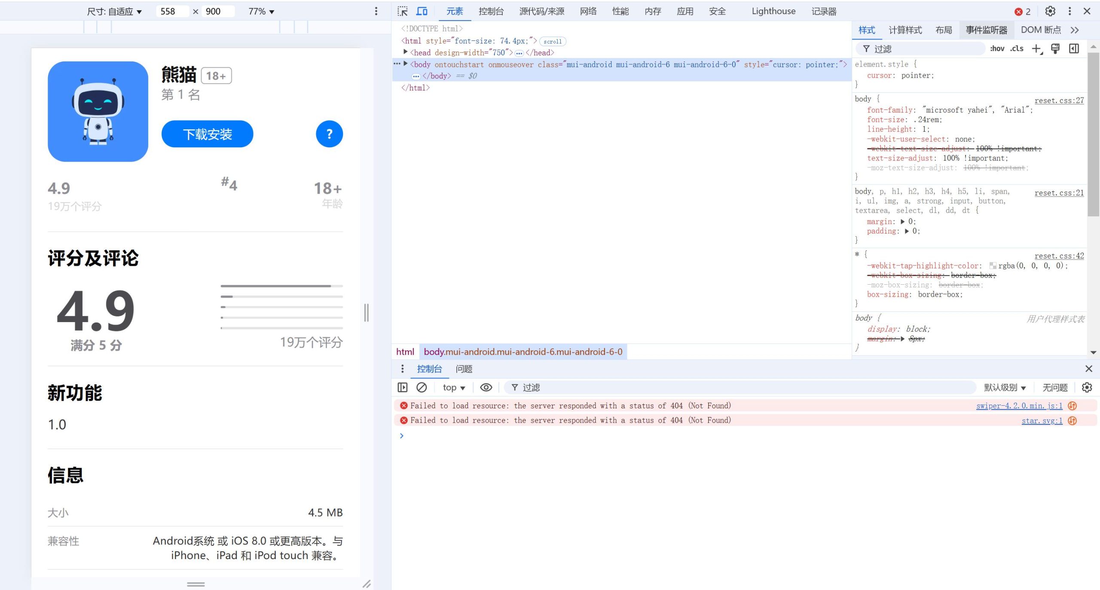Click the 无问题 no issues button
1100x590 pixels.
1055,387
